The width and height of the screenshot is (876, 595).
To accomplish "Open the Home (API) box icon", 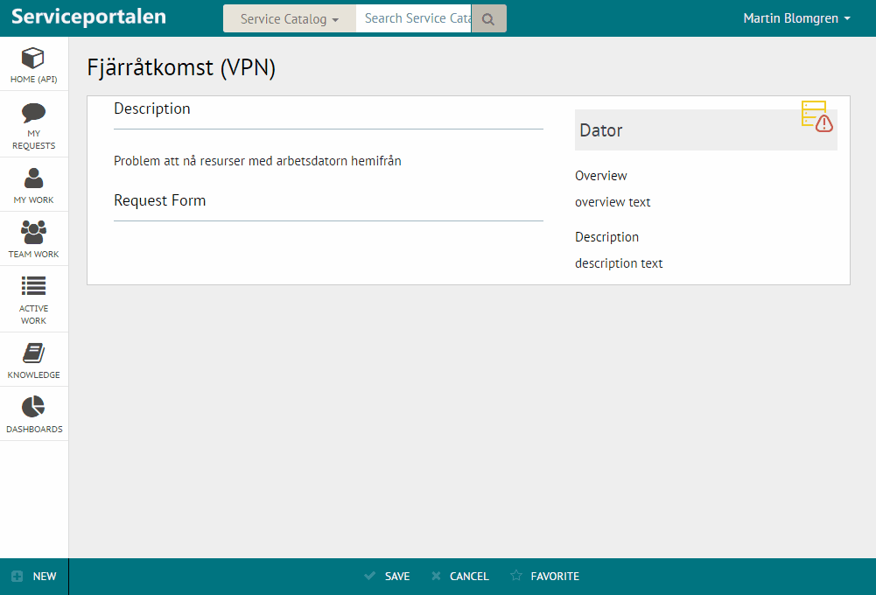I will (x=33, y=58).
